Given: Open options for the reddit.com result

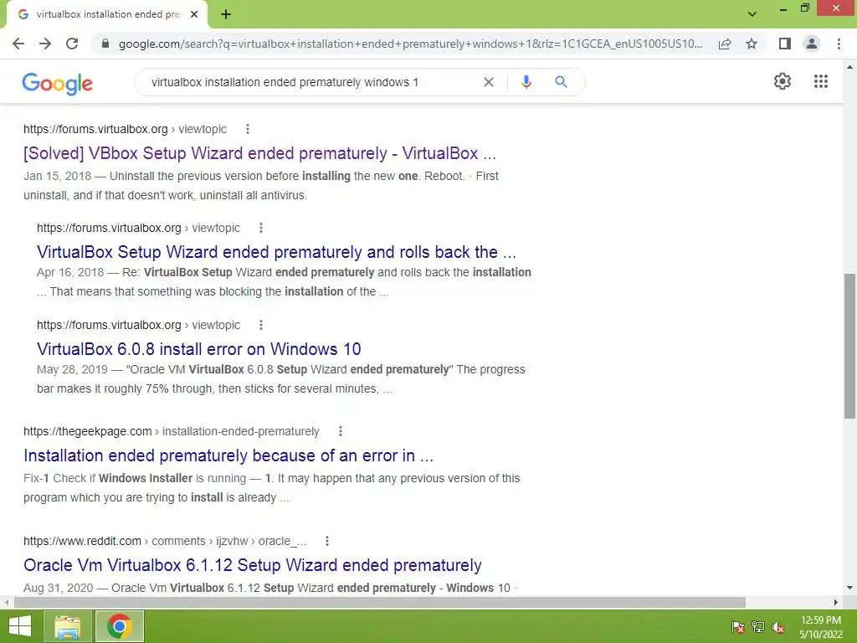Looking at the screenshot, I should point(327,541).
